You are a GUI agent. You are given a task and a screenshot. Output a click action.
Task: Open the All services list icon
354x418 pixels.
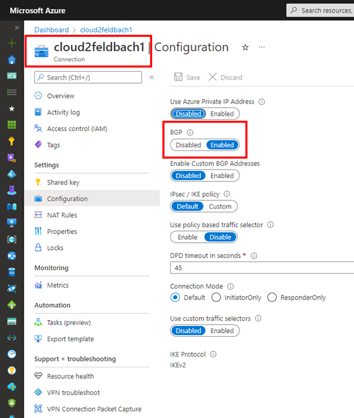12,92
